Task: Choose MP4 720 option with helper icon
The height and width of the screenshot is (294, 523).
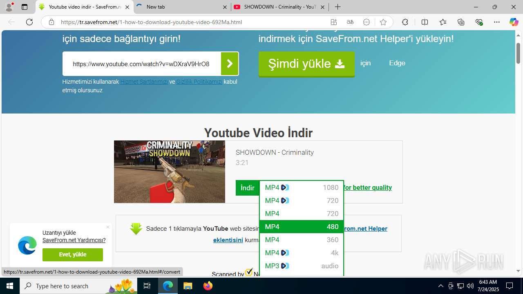Action: 302,200
